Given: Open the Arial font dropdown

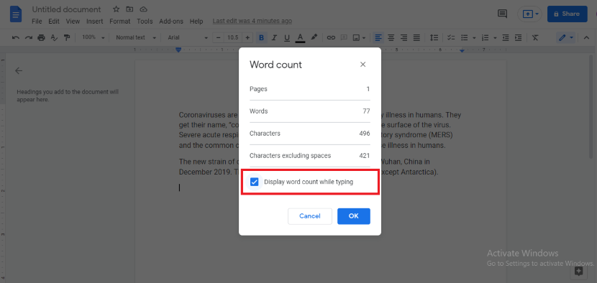Looking at the screenshot, I should click(188, 37).
